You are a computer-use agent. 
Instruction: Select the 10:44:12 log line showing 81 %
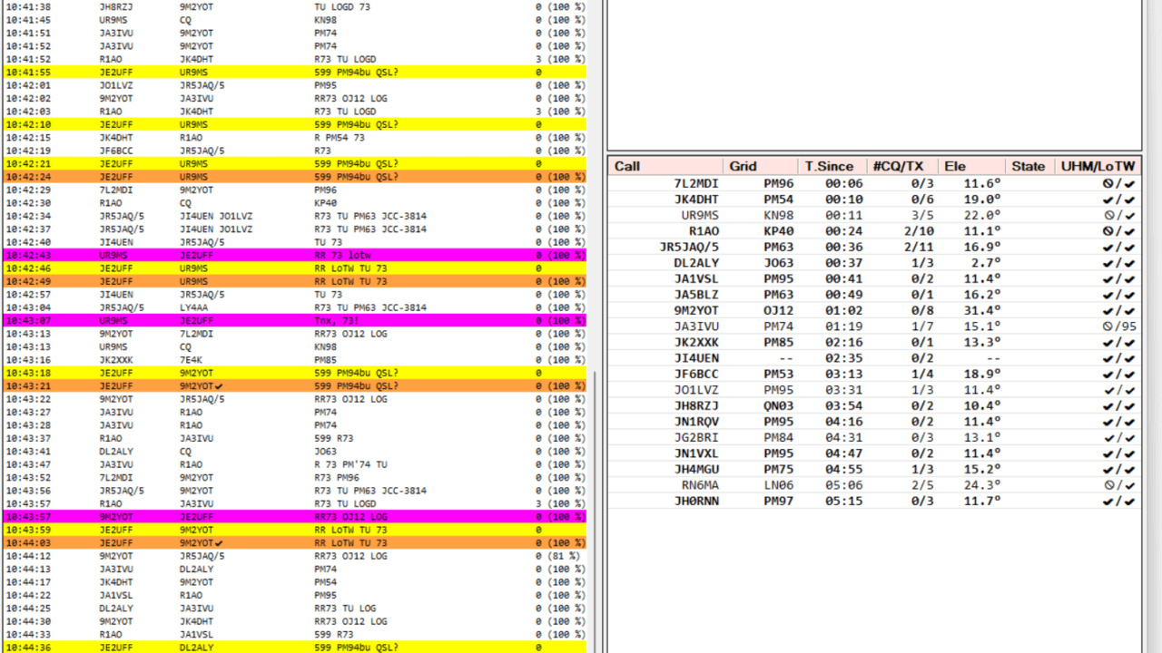point(295,556)
